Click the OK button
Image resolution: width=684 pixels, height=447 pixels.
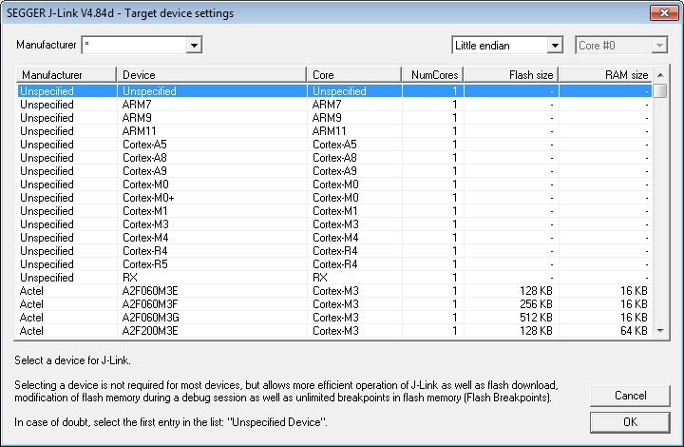(x=630, y=422)
